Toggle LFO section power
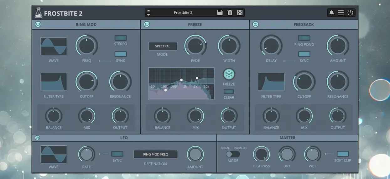Screen dimensions: 390x179 pos(37,138)
